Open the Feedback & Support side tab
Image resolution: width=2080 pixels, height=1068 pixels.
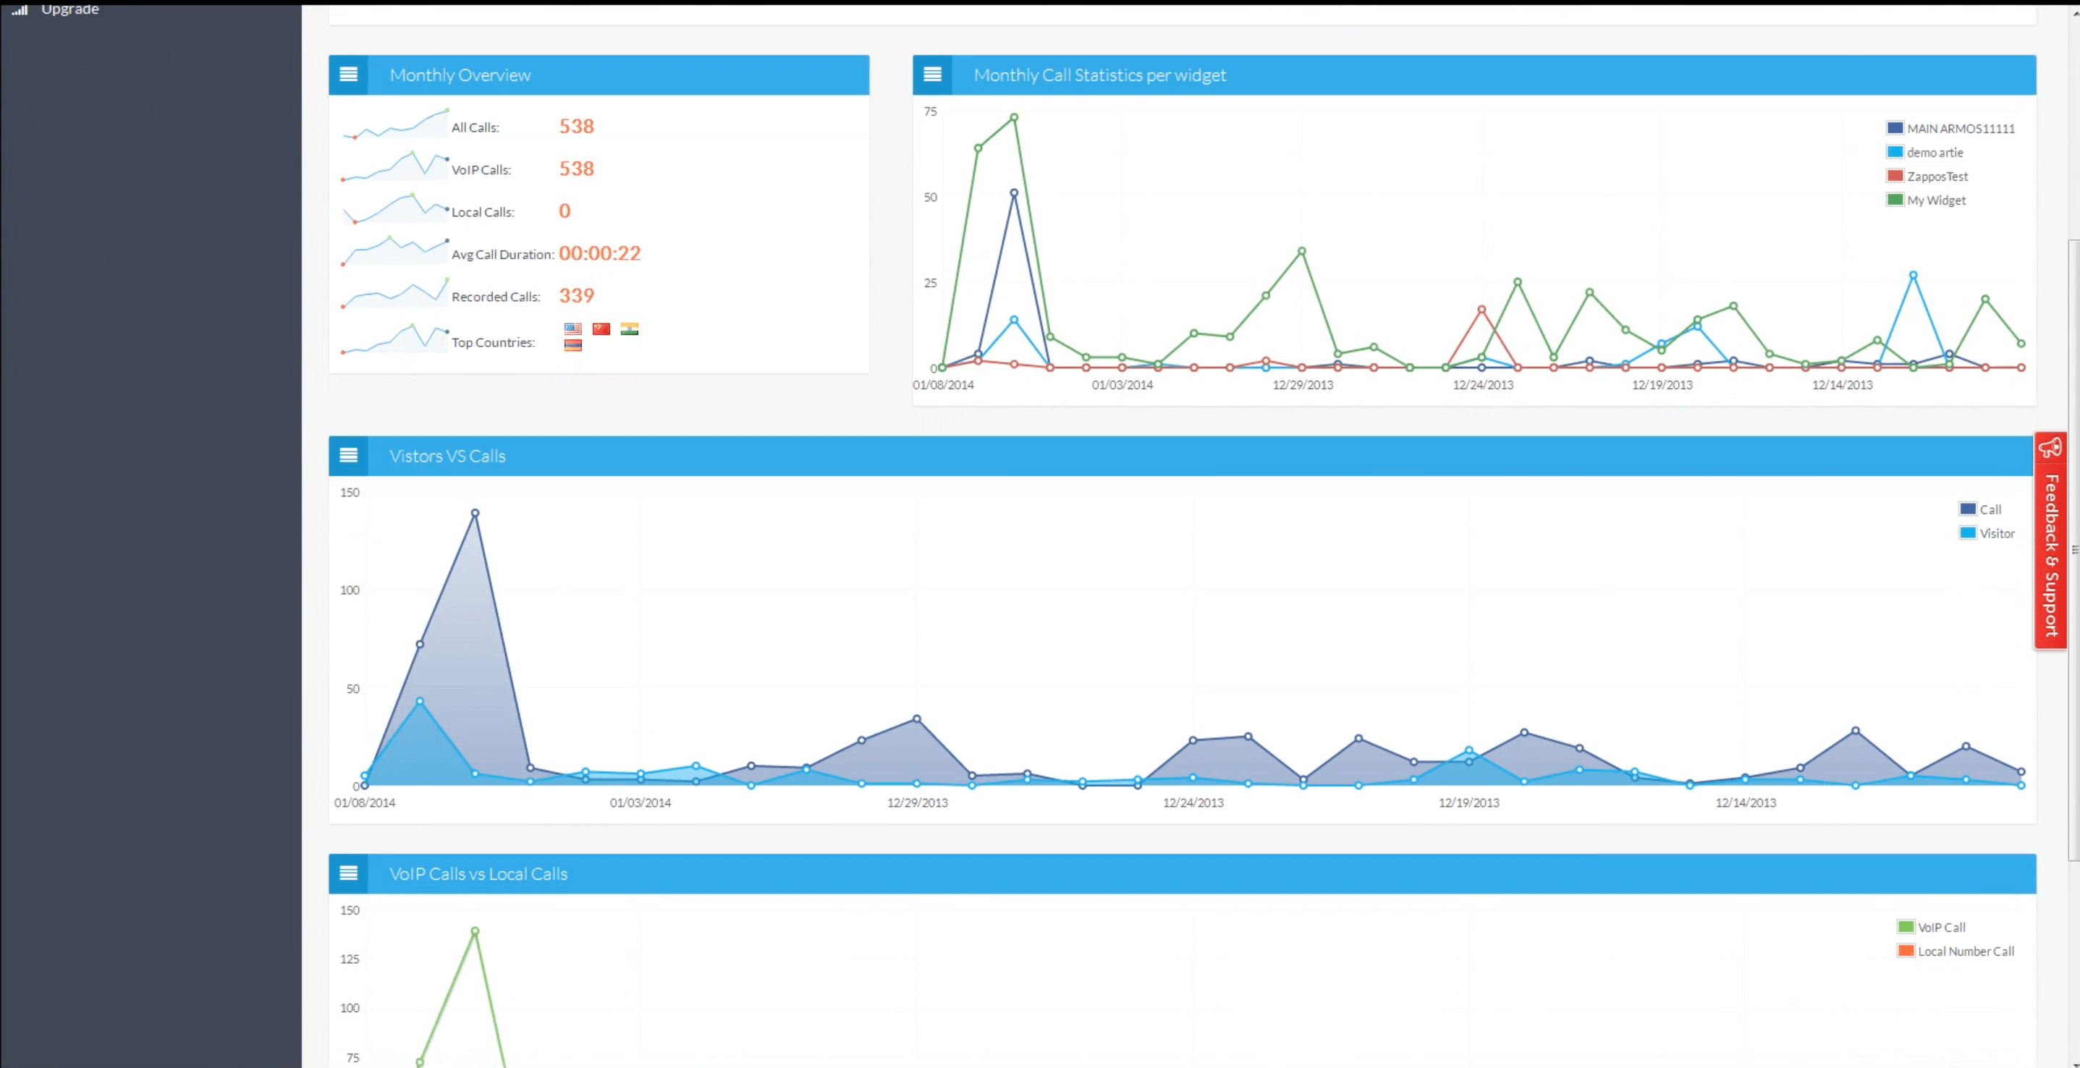pyautogui.click(x=2050, y=541)
